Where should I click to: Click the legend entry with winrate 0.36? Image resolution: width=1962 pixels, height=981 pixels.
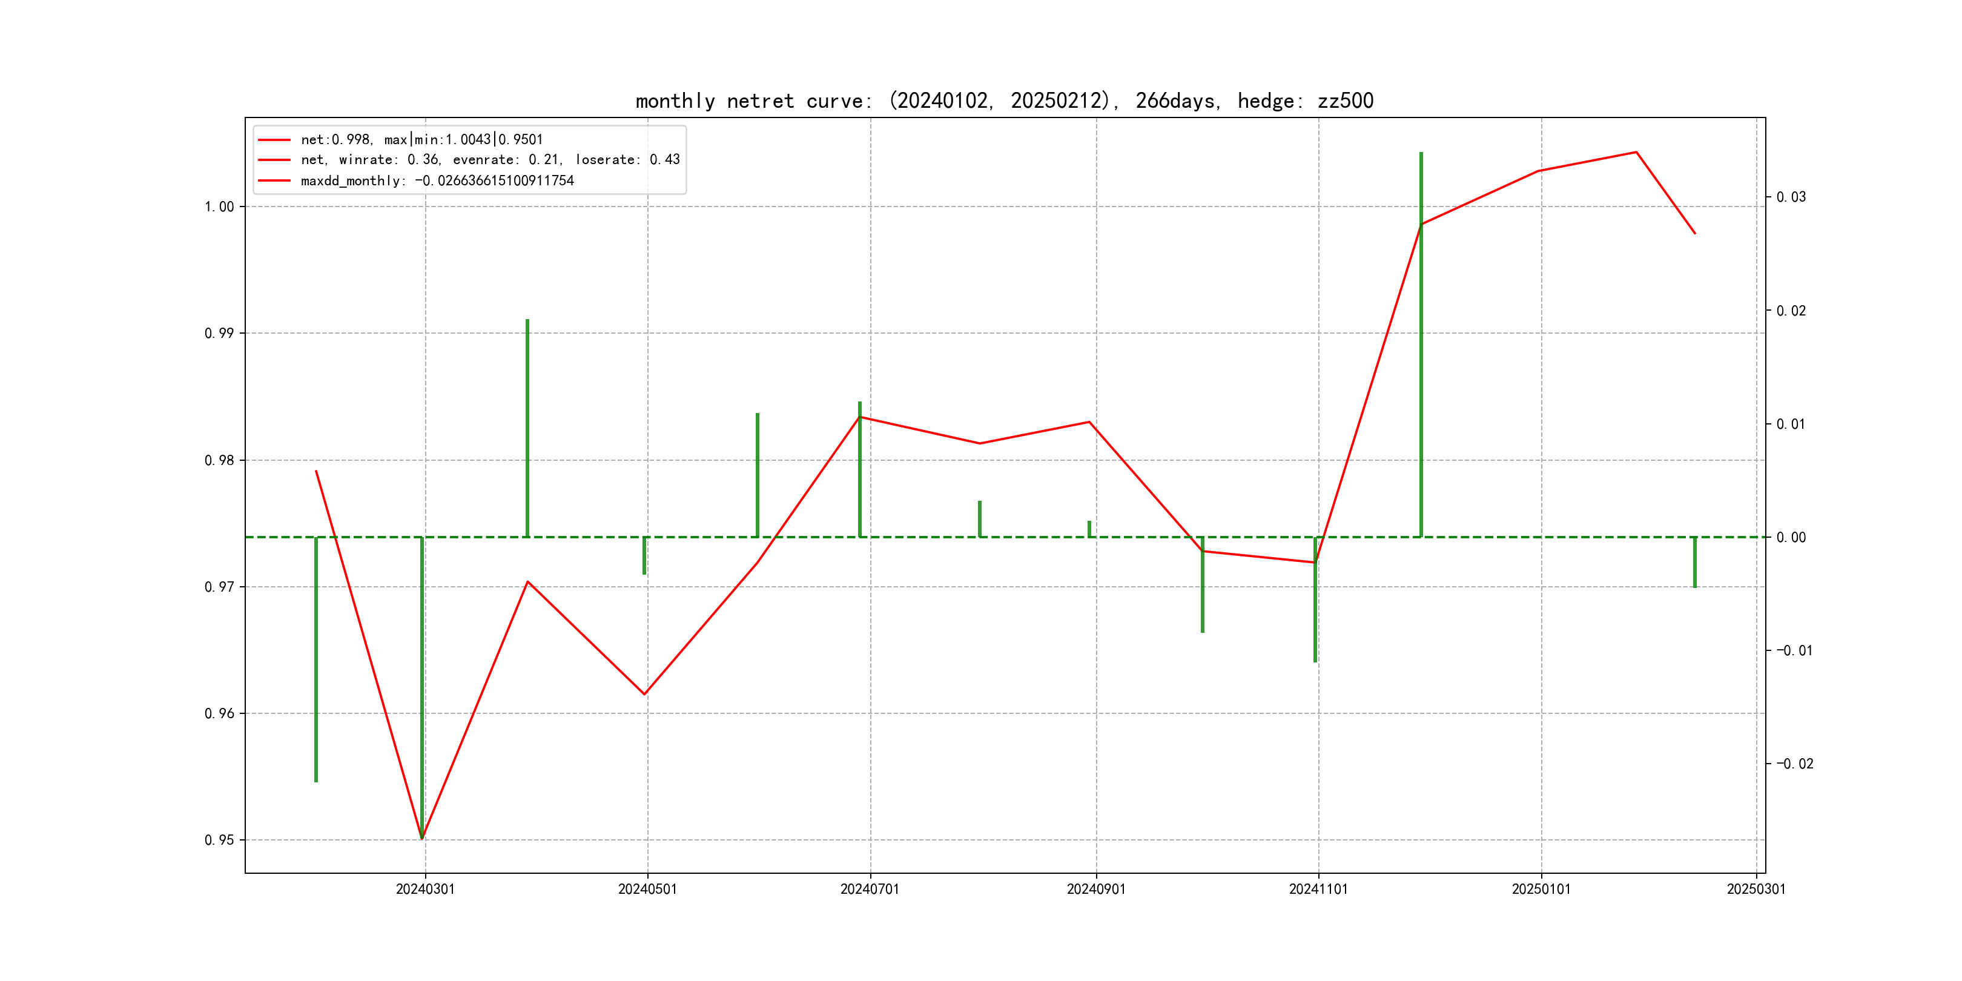coord(490,160)
